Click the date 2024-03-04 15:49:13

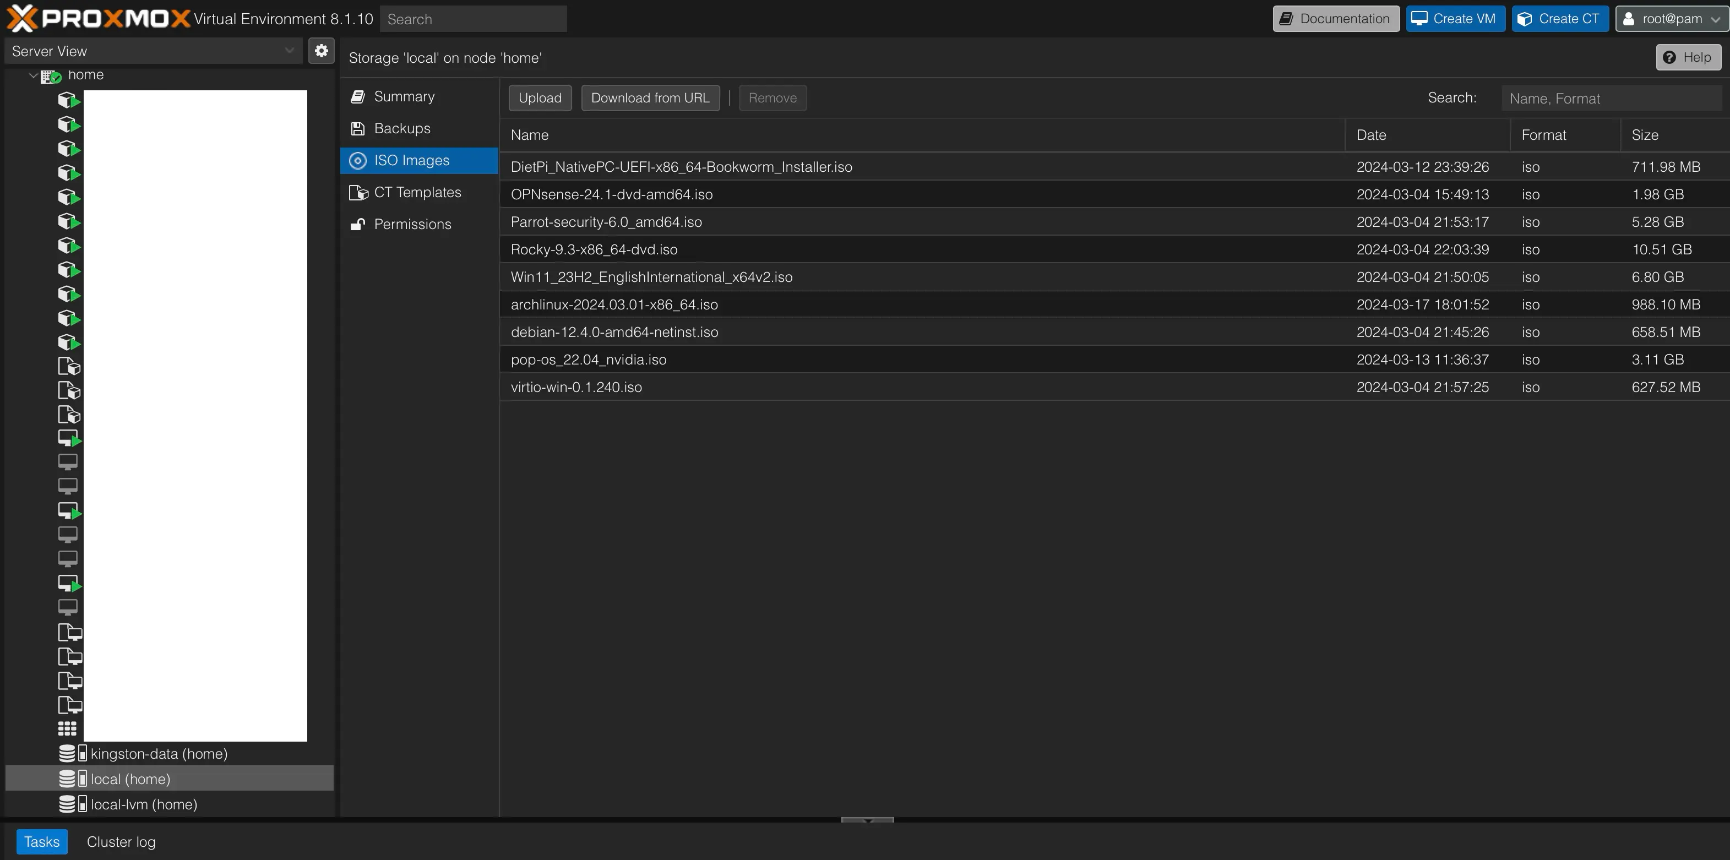click(1422, 194)
